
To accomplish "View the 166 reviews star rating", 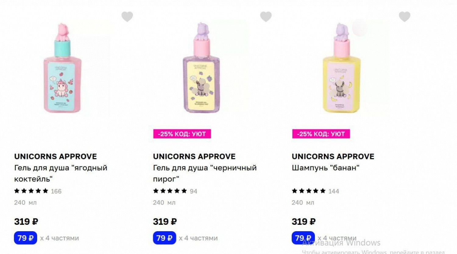I will pyautogui.click(x=38, y=191).
